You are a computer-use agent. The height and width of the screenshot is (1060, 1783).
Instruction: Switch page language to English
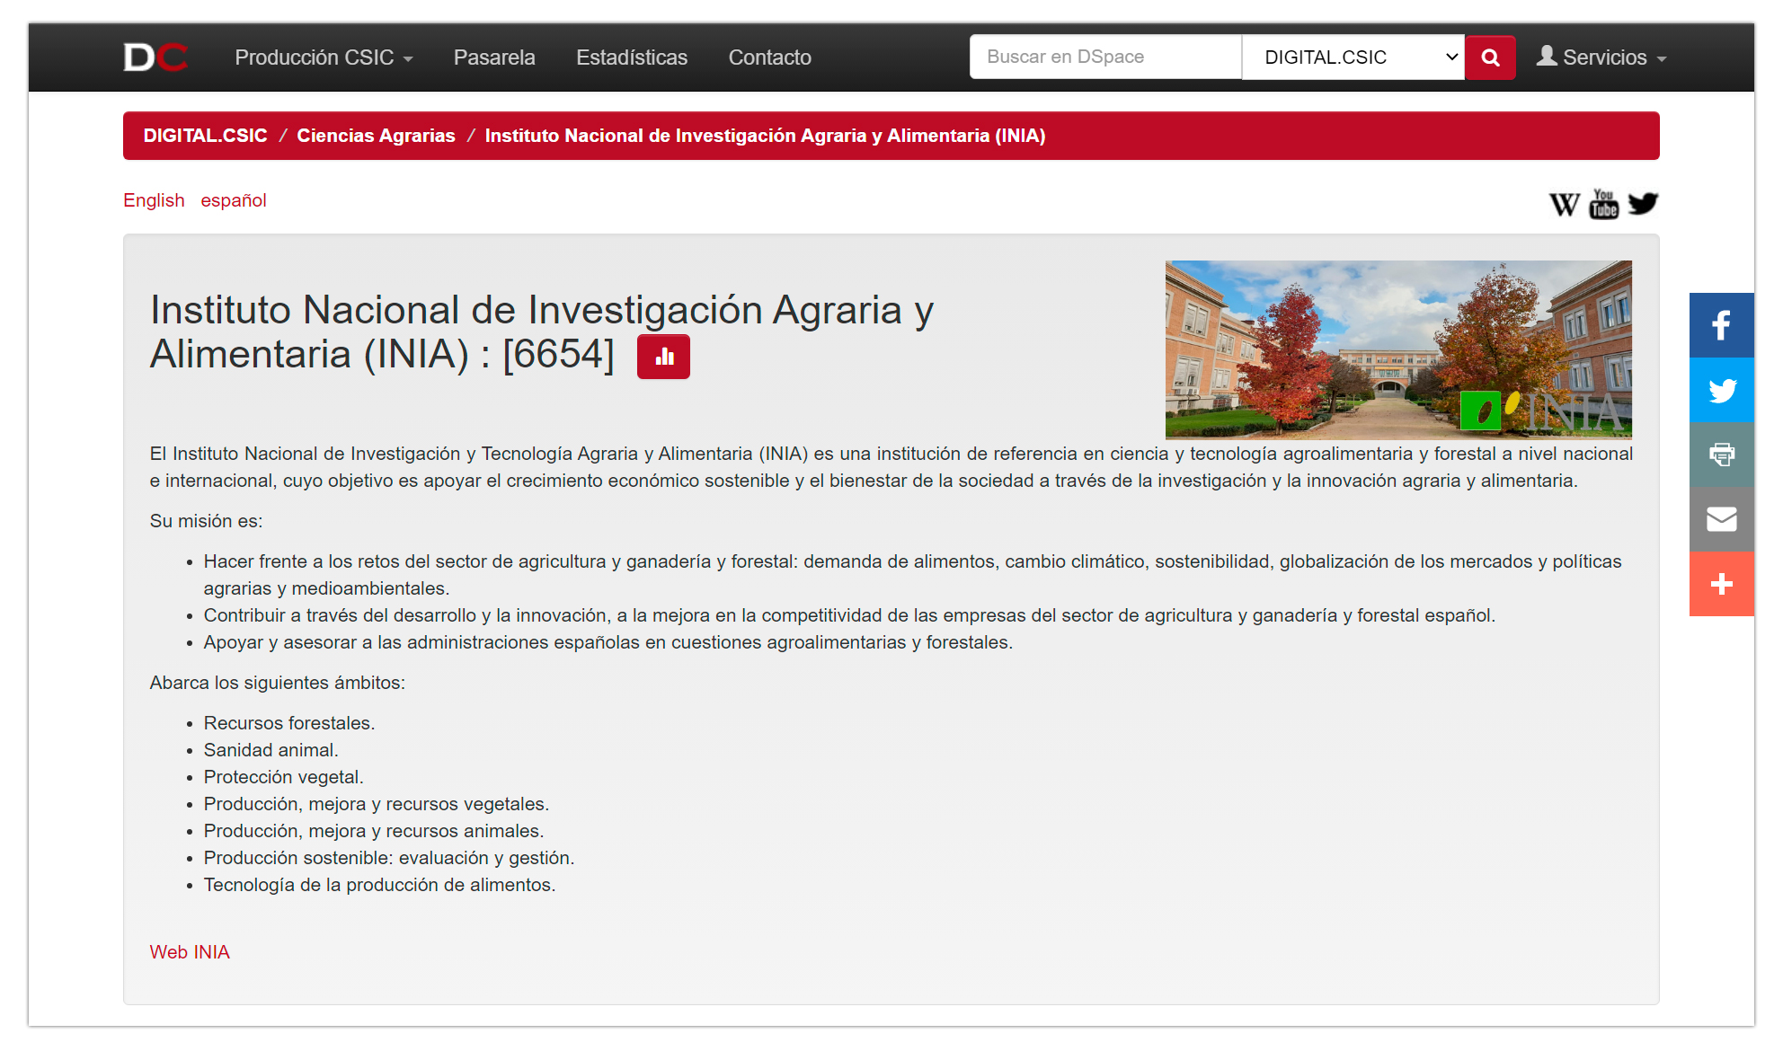pos(154,200)
